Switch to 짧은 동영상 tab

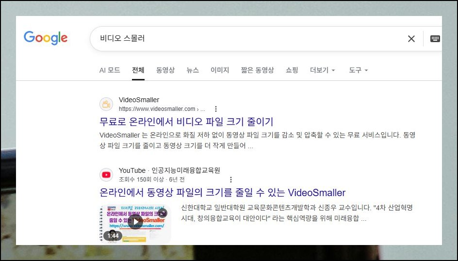pos(257,70)
